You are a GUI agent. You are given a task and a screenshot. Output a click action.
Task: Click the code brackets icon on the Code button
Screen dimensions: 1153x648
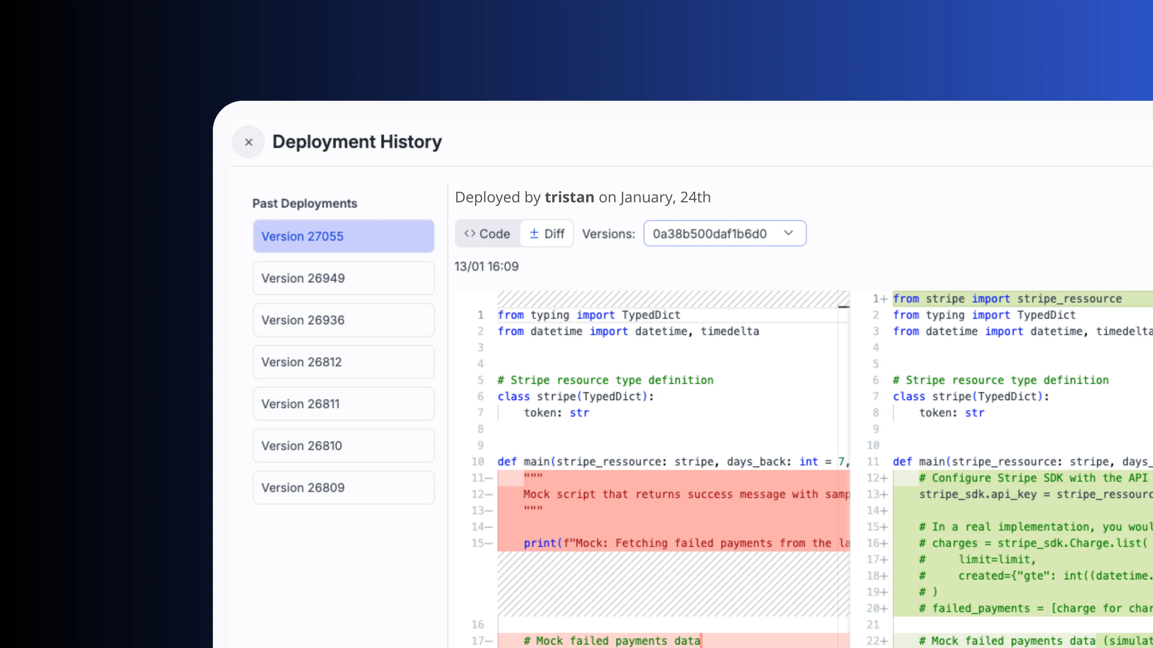469,233
